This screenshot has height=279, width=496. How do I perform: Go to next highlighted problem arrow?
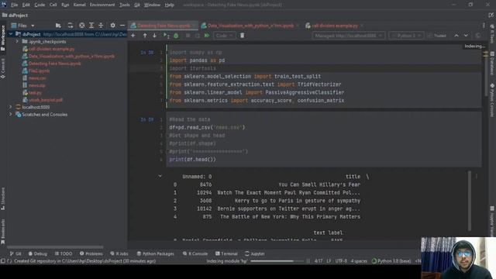[466, 36]
